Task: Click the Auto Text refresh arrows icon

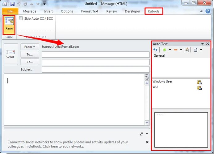Action: (x=155, y=50)
